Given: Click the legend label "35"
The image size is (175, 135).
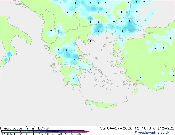Looking at the screenshot, I should (x=66, y=134).
